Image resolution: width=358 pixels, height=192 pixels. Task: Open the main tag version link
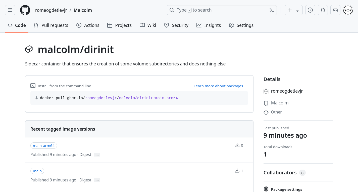tap(37, 171)
